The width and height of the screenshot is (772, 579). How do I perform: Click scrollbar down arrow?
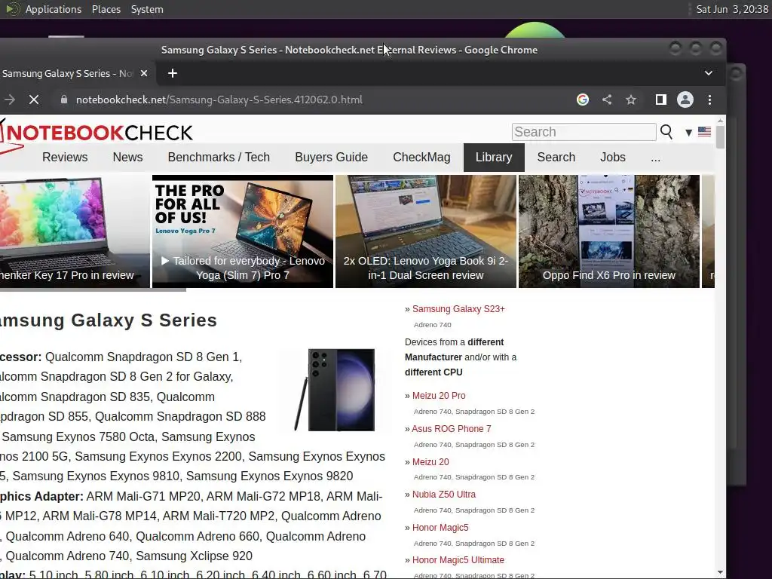click(x=720, y=573)
